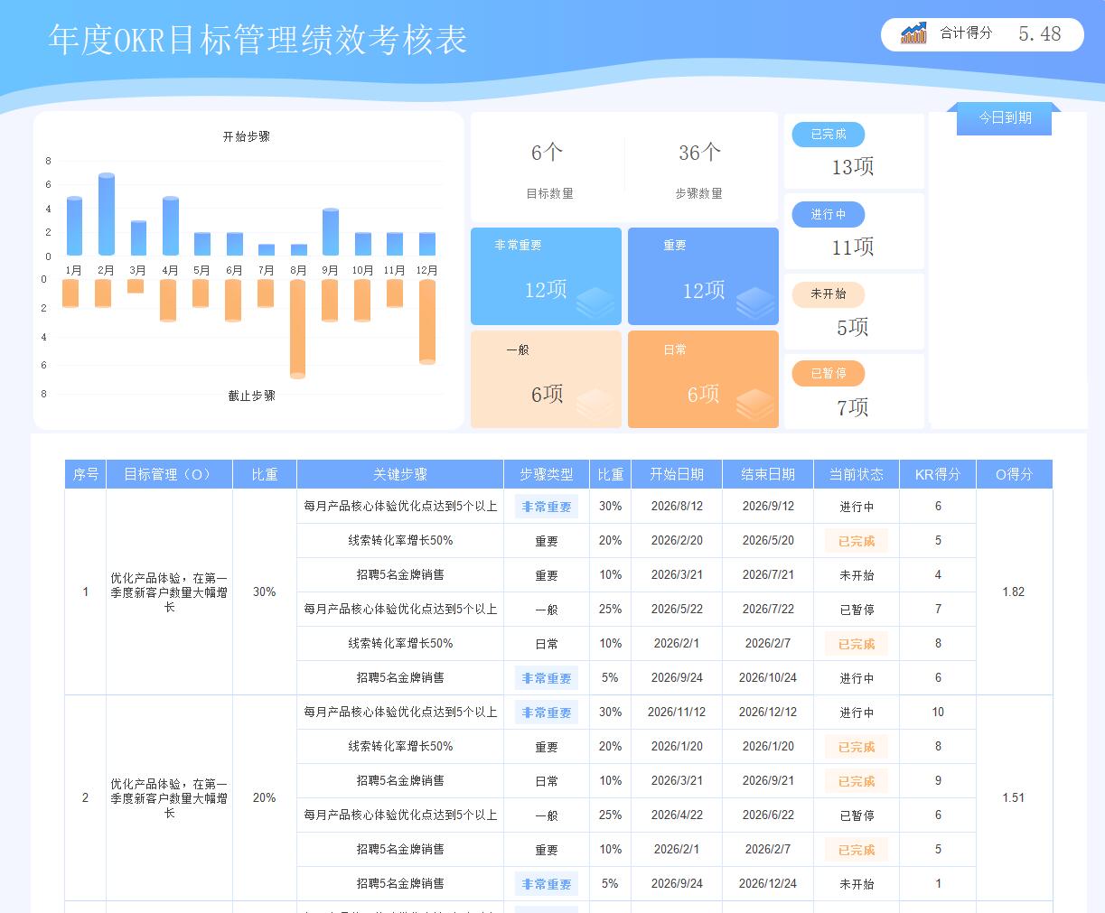Select the orange 已暂停 badge above 7项

pyautogui.click(x=829, y=374)
